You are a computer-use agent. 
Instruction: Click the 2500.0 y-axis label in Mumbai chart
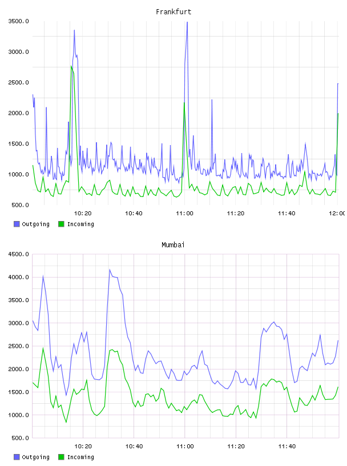pyautogui.click(x=19, y=346)
